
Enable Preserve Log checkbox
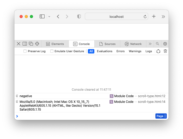click(x=25, y=51)
